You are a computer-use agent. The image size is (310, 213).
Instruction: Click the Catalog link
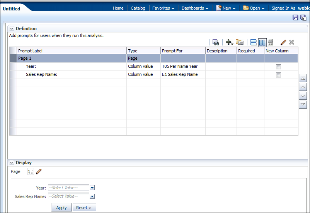pyautogui.click(x=138, y=8)
